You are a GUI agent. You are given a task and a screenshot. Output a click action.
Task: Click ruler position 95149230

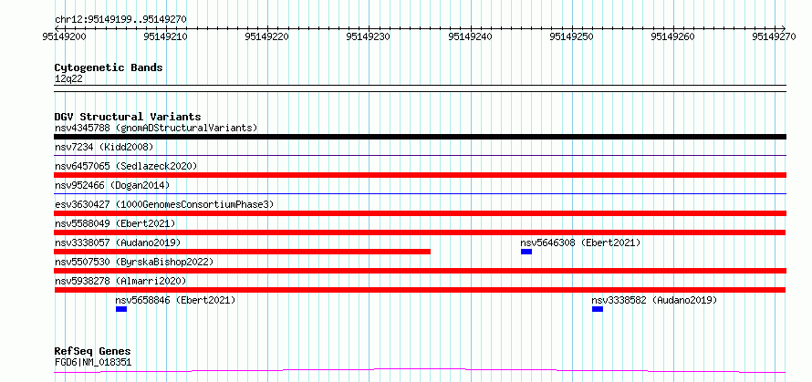(x=369, y=36)
